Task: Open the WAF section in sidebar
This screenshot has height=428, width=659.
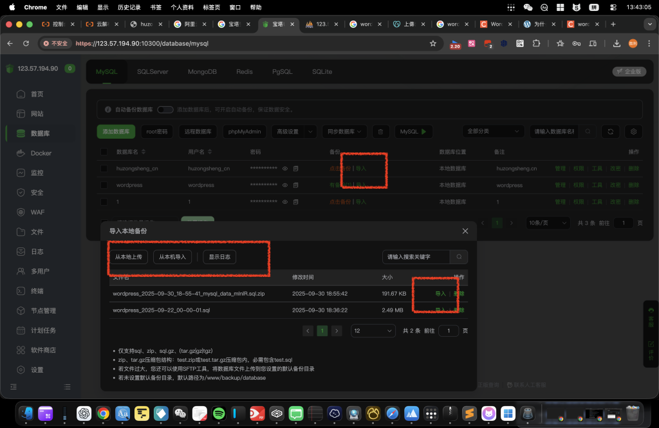Action: click(37, 212)
